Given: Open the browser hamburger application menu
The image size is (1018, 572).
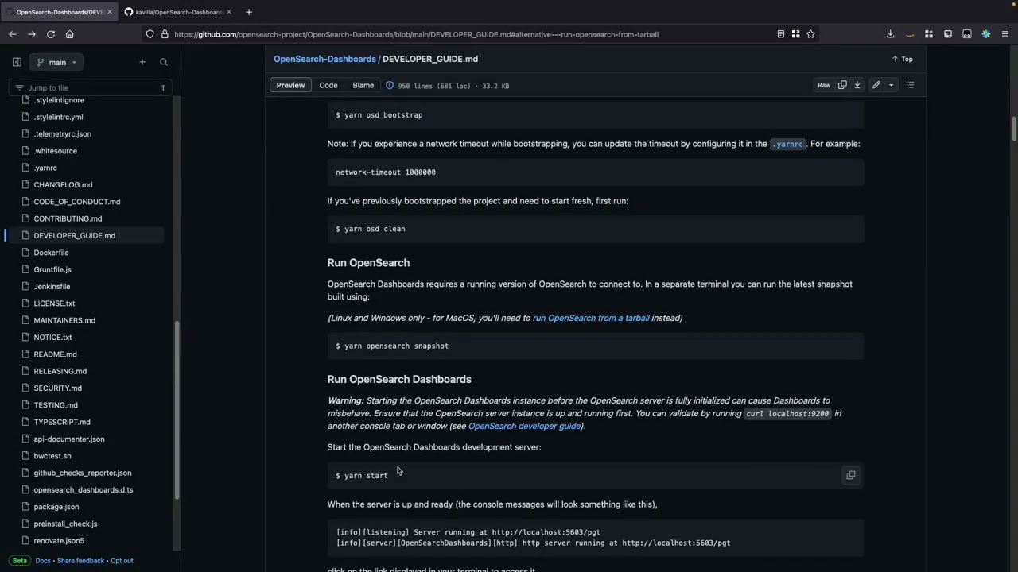Looking at the screenshot, I should [1005, 34].
